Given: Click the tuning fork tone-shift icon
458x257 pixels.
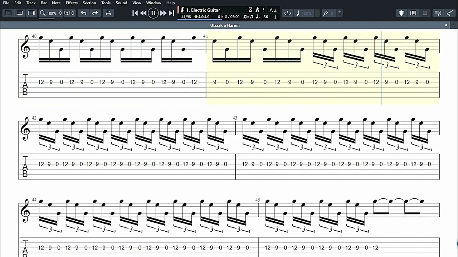Looking at the screenshot, I should [x=325, y=13].
